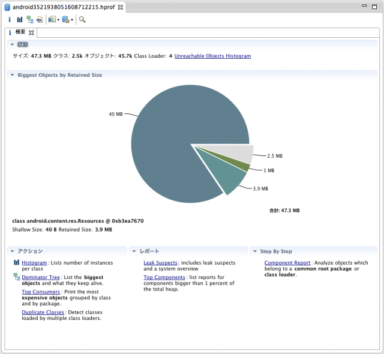
Task: Click the class android.content.res.Resources text
Action: (78, 221)
